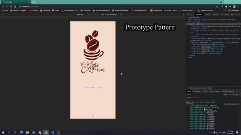Viewport: 241px width, 135px height.
Task: Switch to Chrome in the taskbar
Action: click(46, 132)
